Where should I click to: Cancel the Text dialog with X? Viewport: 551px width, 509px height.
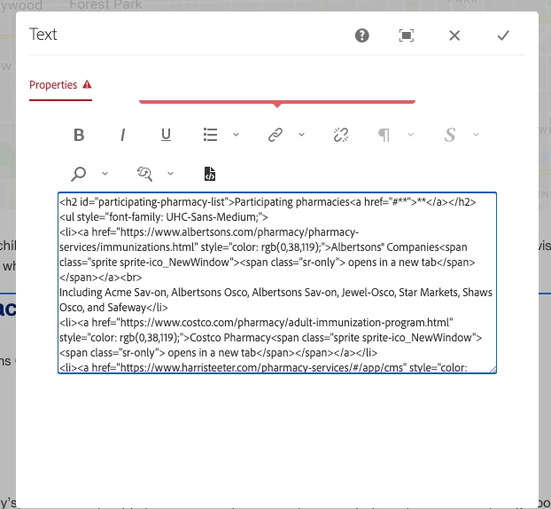pyautogui.click(x=454, y=35)
